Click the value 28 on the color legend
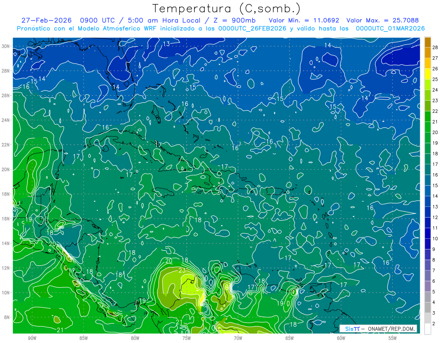 (x=435, y=47)
